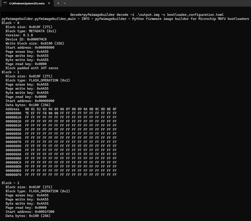Click the 'Block - 2' header line
Viewport: 251px width, 221px height.
pos(10,183)
